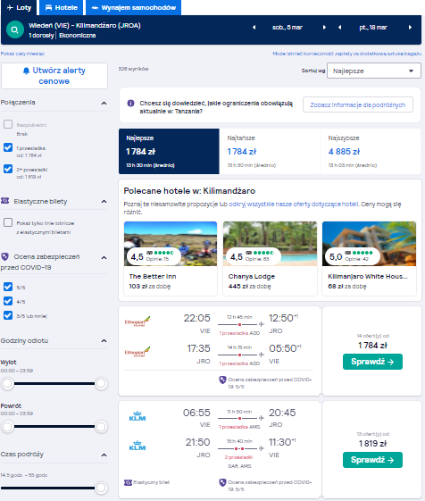The image size is (425, 501).
Task: Click right handle of Powrót time slider
Action: point(101,426)
